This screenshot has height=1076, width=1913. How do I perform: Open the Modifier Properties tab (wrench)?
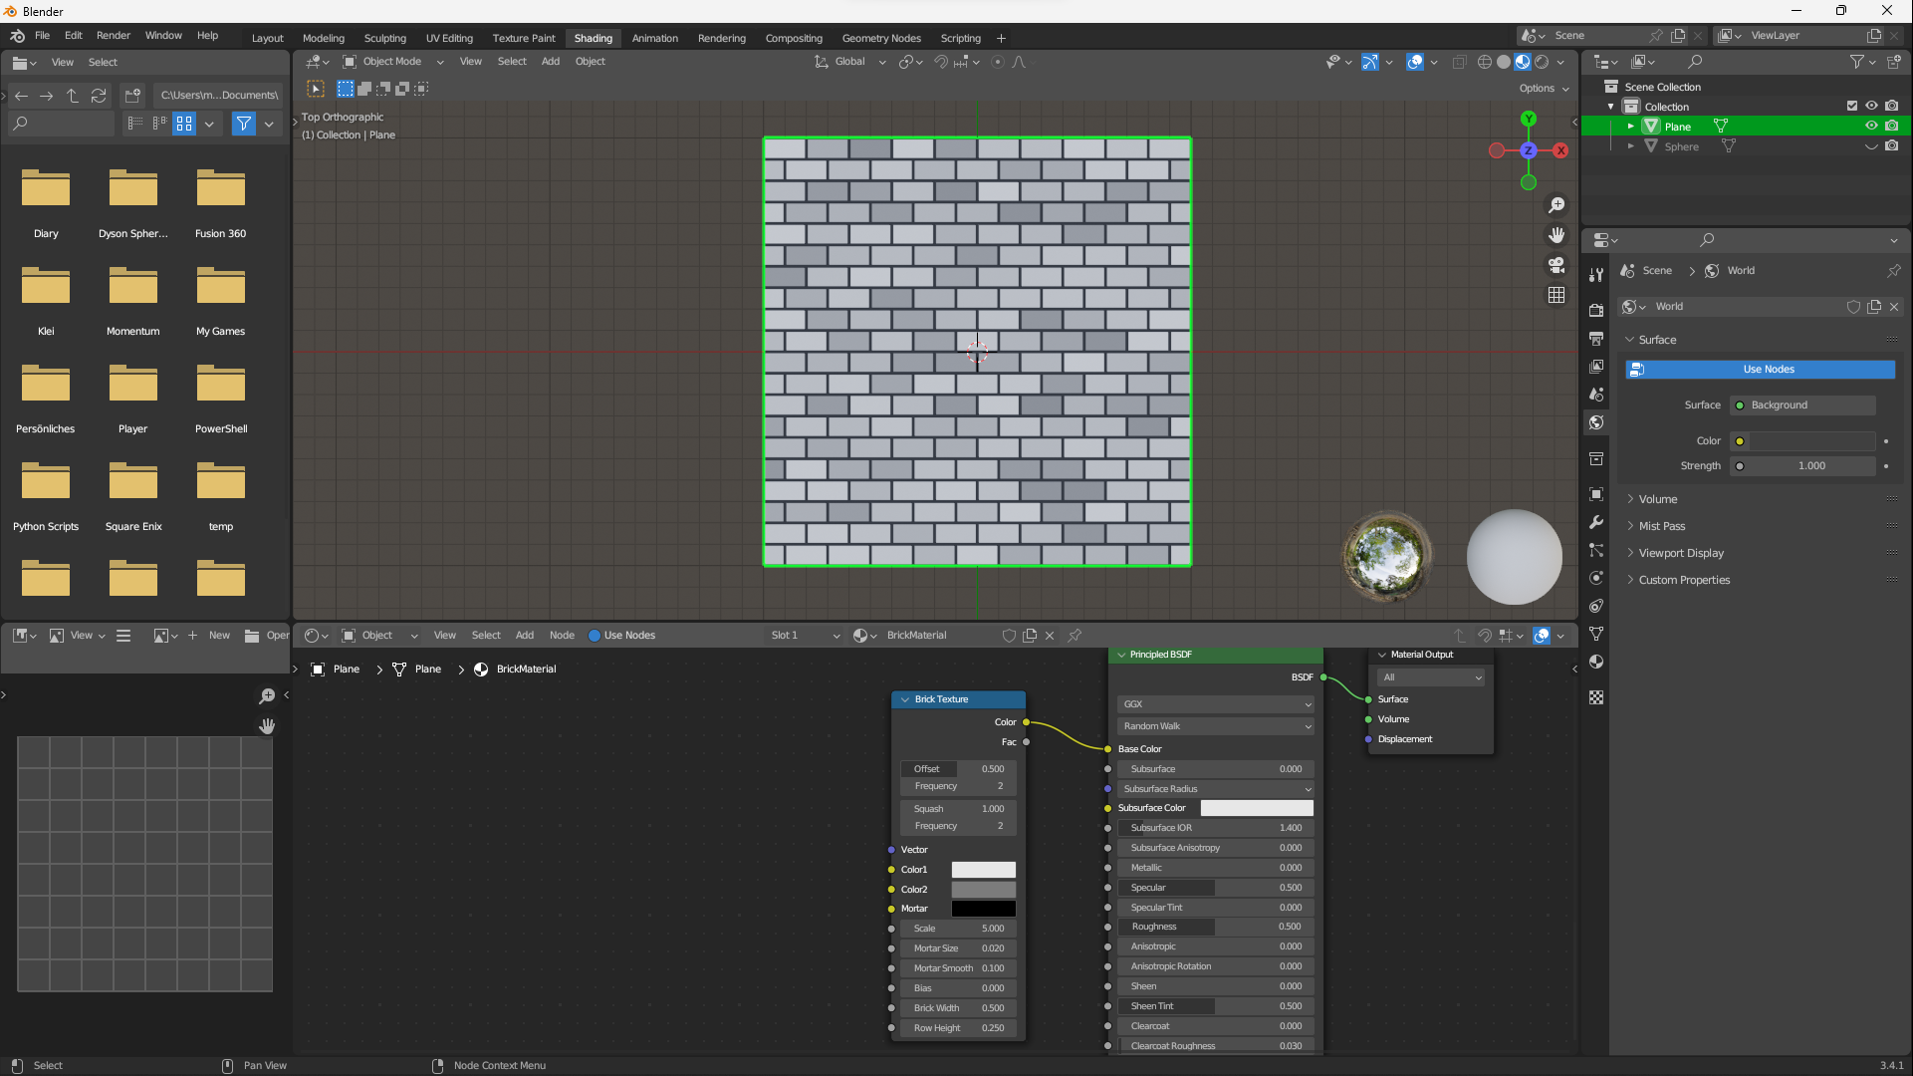coord(1596,522)
